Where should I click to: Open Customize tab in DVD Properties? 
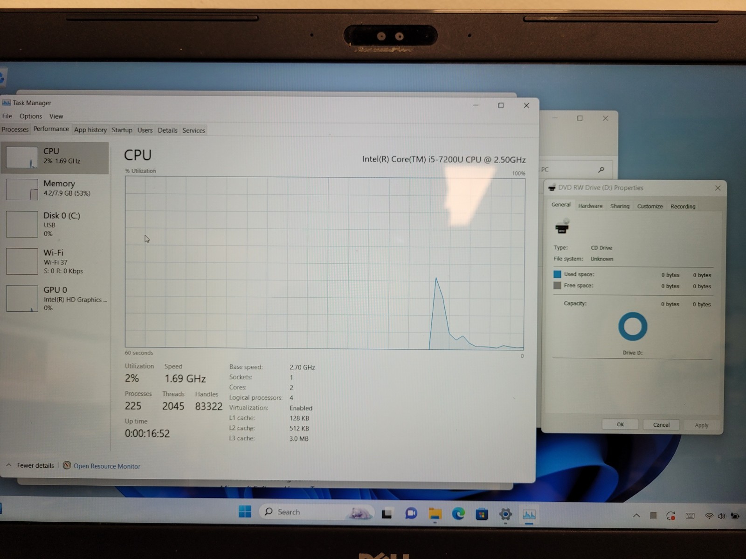pyautogui.click(x=650, y=206)
